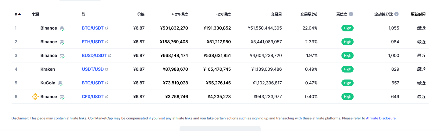This screenshot has width=442, height=131.
Task: Sort the table by 价格 header
Action: click(x=141, y=14)
